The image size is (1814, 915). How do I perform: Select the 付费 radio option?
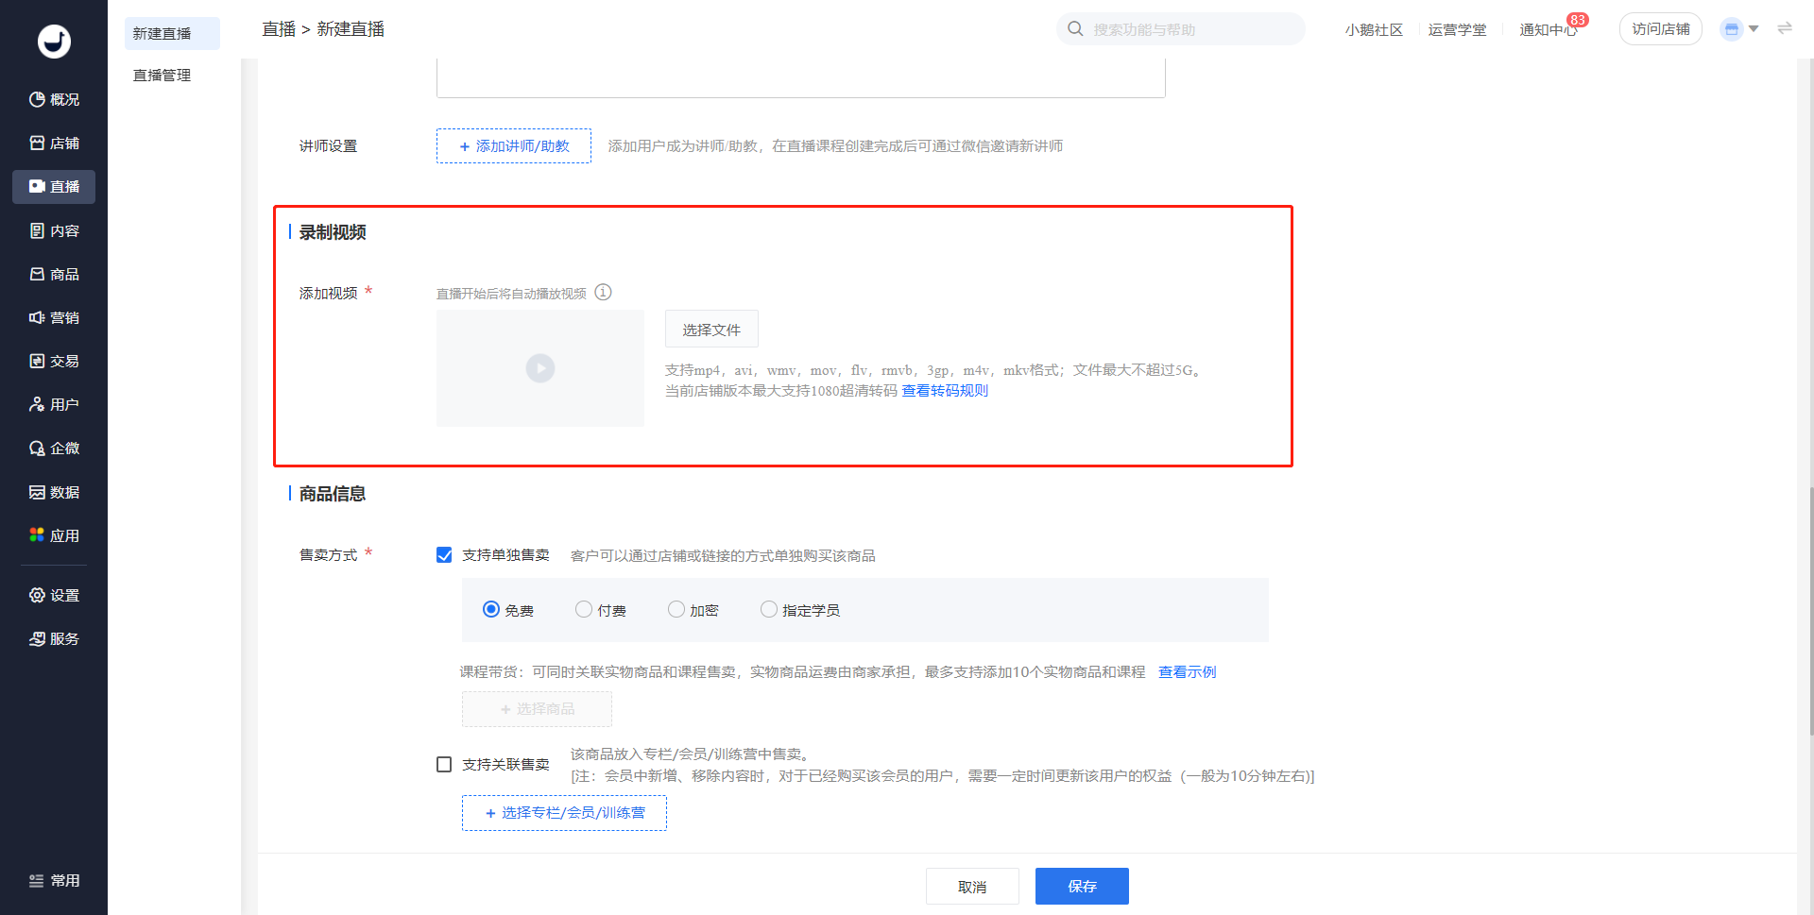(x=584, y=610)
